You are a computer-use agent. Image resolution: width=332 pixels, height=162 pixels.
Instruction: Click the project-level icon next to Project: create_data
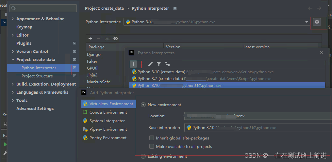coord(75,59)
